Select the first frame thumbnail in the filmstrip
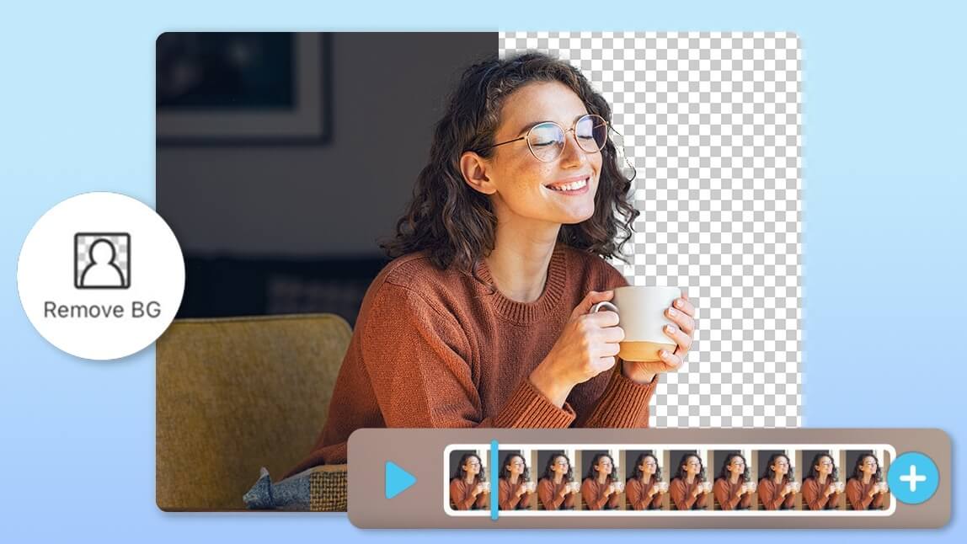This screenshot has height=544, width=967. point(467,480)
